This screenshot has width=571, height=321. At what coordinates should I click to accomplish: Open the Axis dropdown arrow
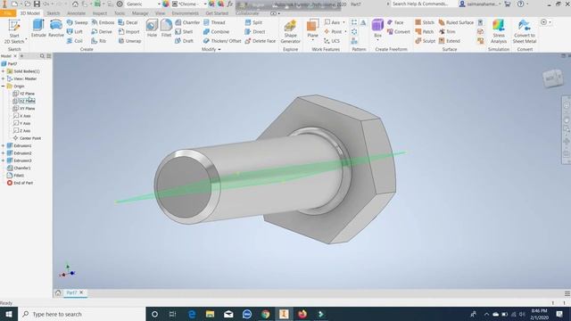[x=343, y=22]
